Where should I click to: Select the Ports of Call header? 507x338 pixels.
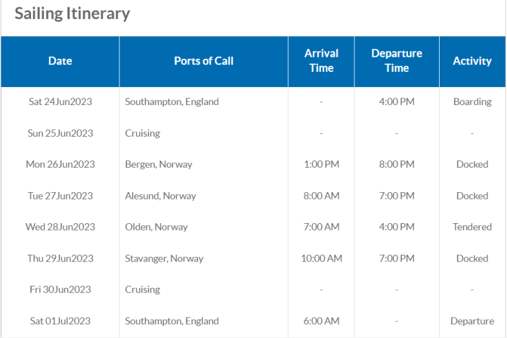tap(204, 61)
